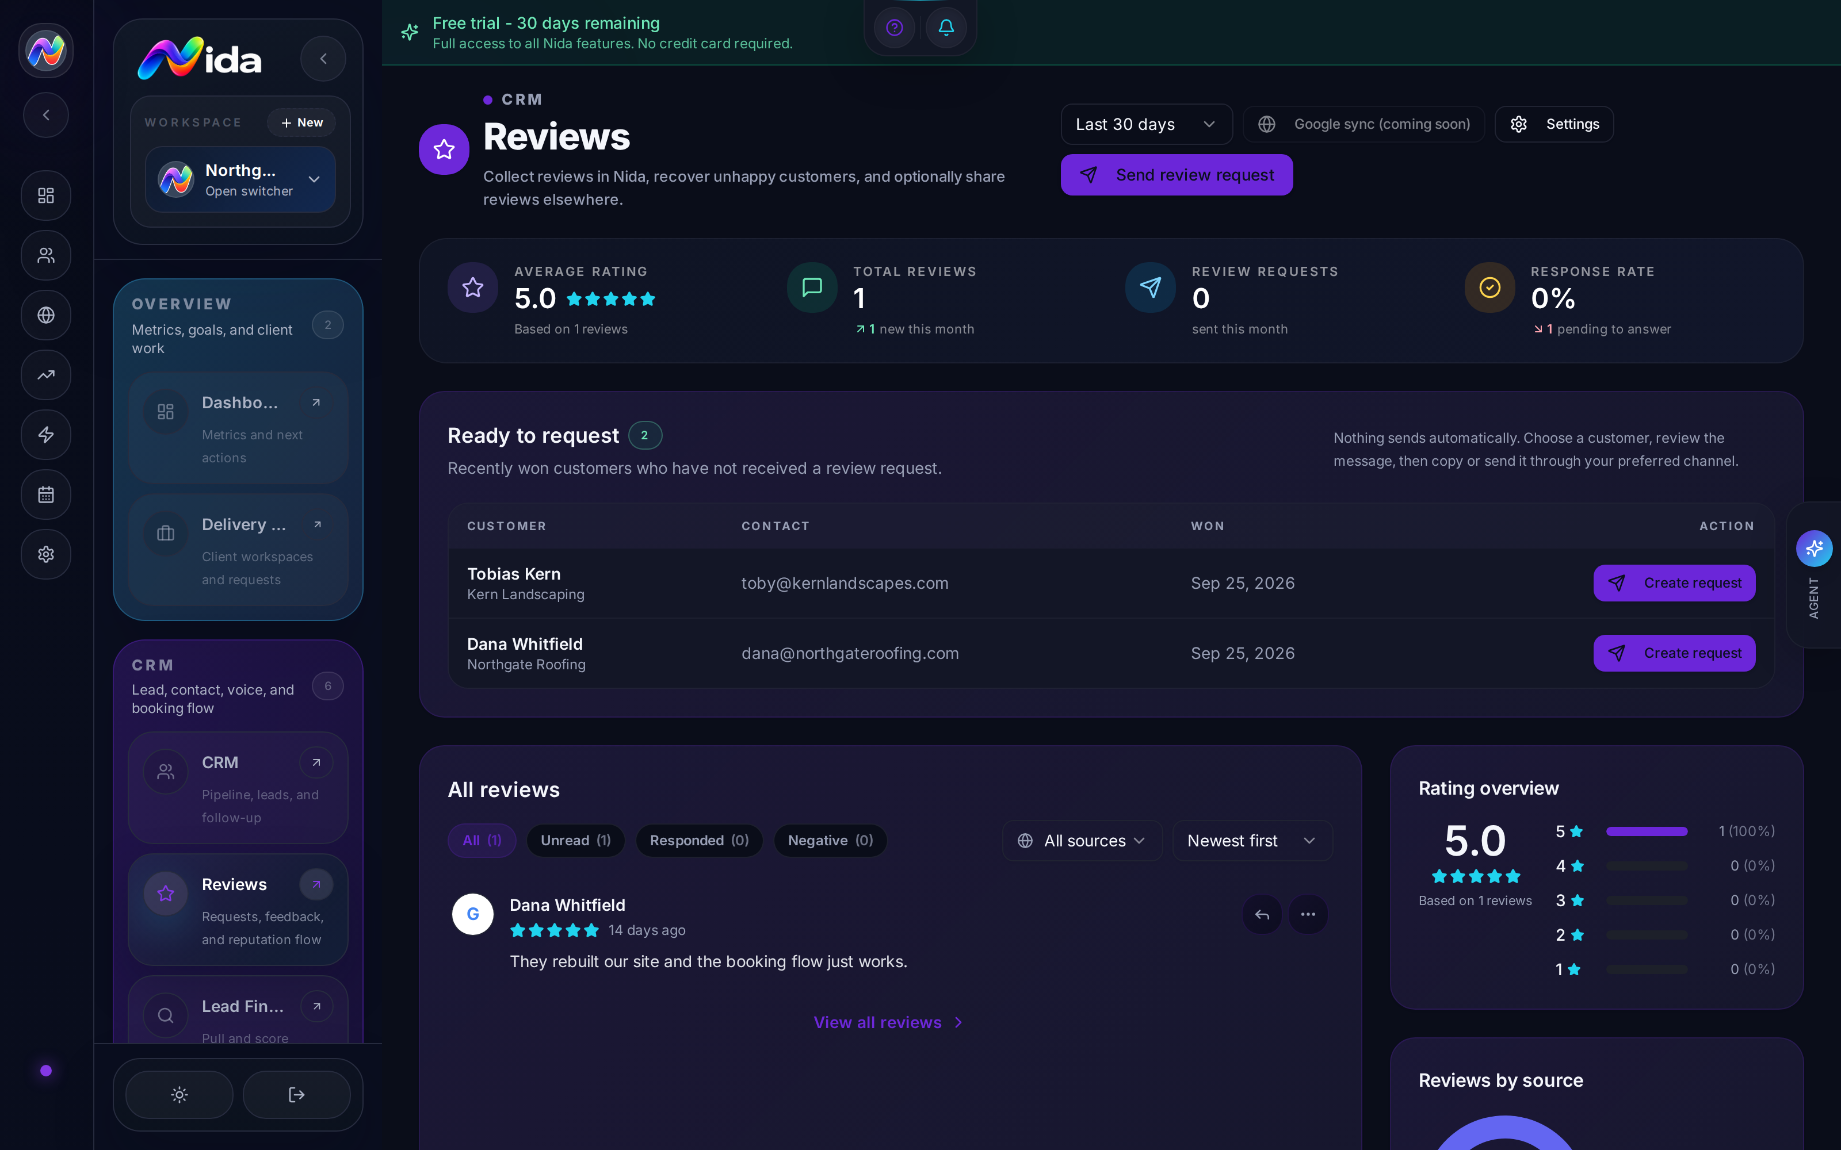Select the Reviews nav card in sidebar
Image resolution: width=1841 pixels, height=1150 pixels.
pos(238,910)
